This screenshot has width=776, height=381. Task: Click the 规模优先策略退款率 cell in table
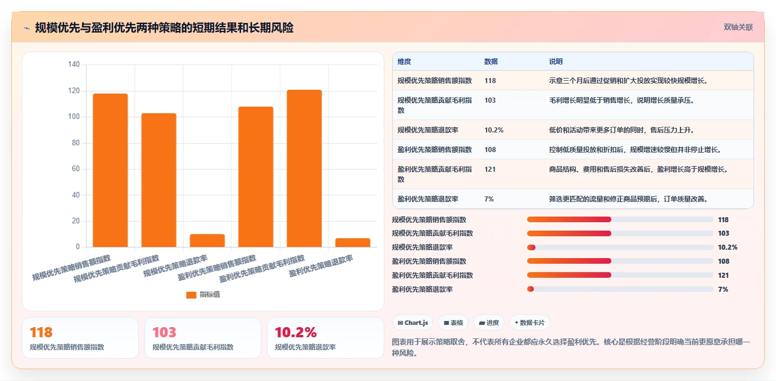coord(428,130)
